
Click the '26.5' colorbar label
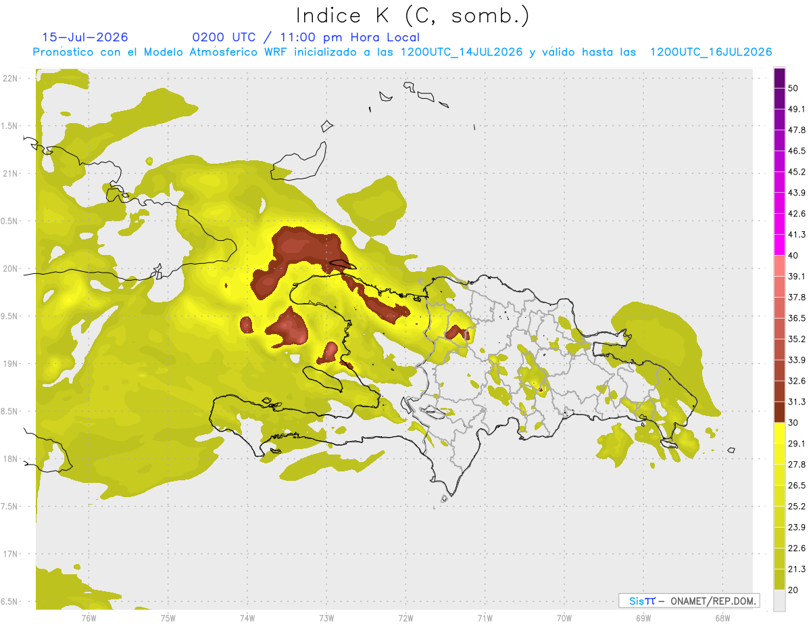797,485
